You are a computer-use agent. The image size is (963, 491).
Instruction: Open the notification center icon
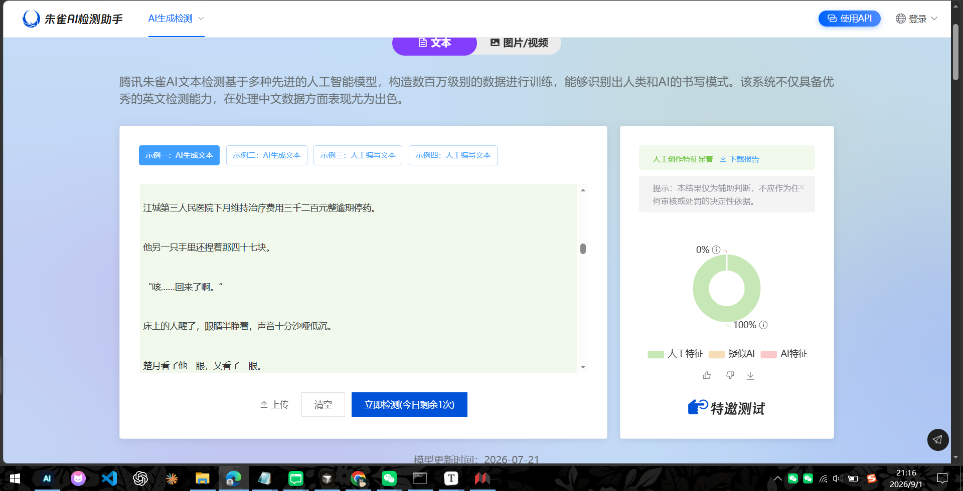pos(942,478)
